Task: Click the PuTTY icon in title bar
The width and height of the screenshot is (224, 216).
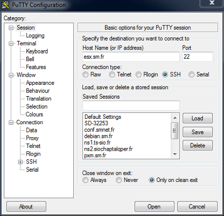Action: (5, 5)
